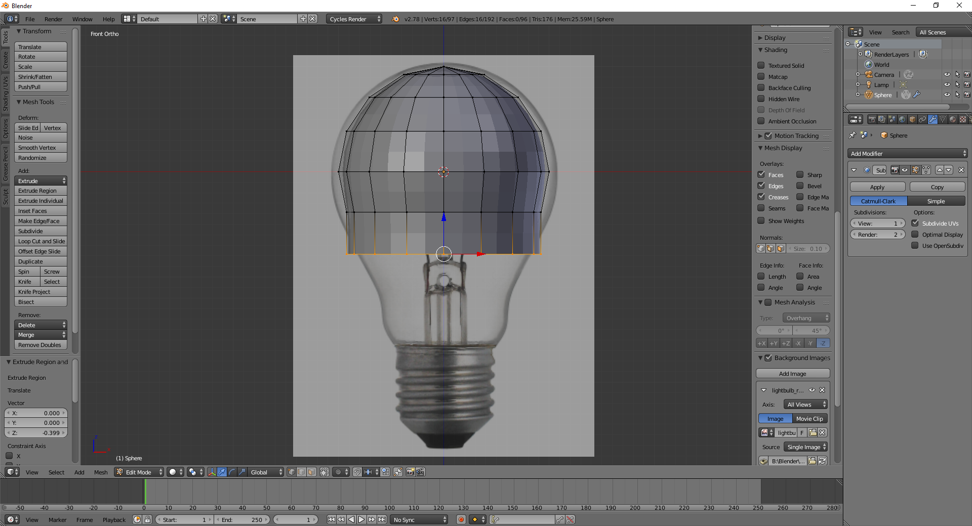Image resolution: width=972 pixels, height=526 pixels.
Task: Apply the Subsurf modifier
Action: 877,187
